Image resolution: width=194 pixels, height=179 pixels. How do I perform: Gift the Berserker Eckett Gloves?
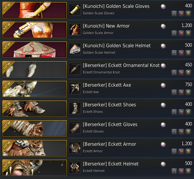tap(174, 132)
